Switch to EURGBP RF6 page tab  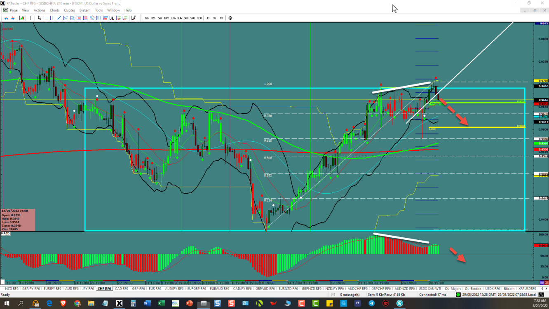coord(197,289)
